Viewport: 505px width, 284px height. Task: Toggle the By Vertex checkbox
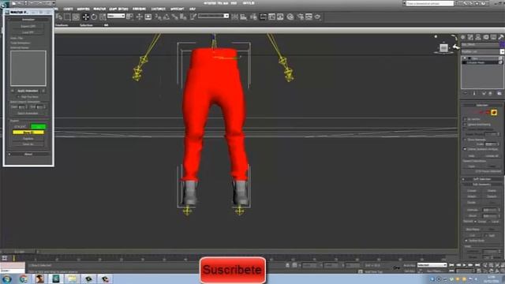pos(465,119)
